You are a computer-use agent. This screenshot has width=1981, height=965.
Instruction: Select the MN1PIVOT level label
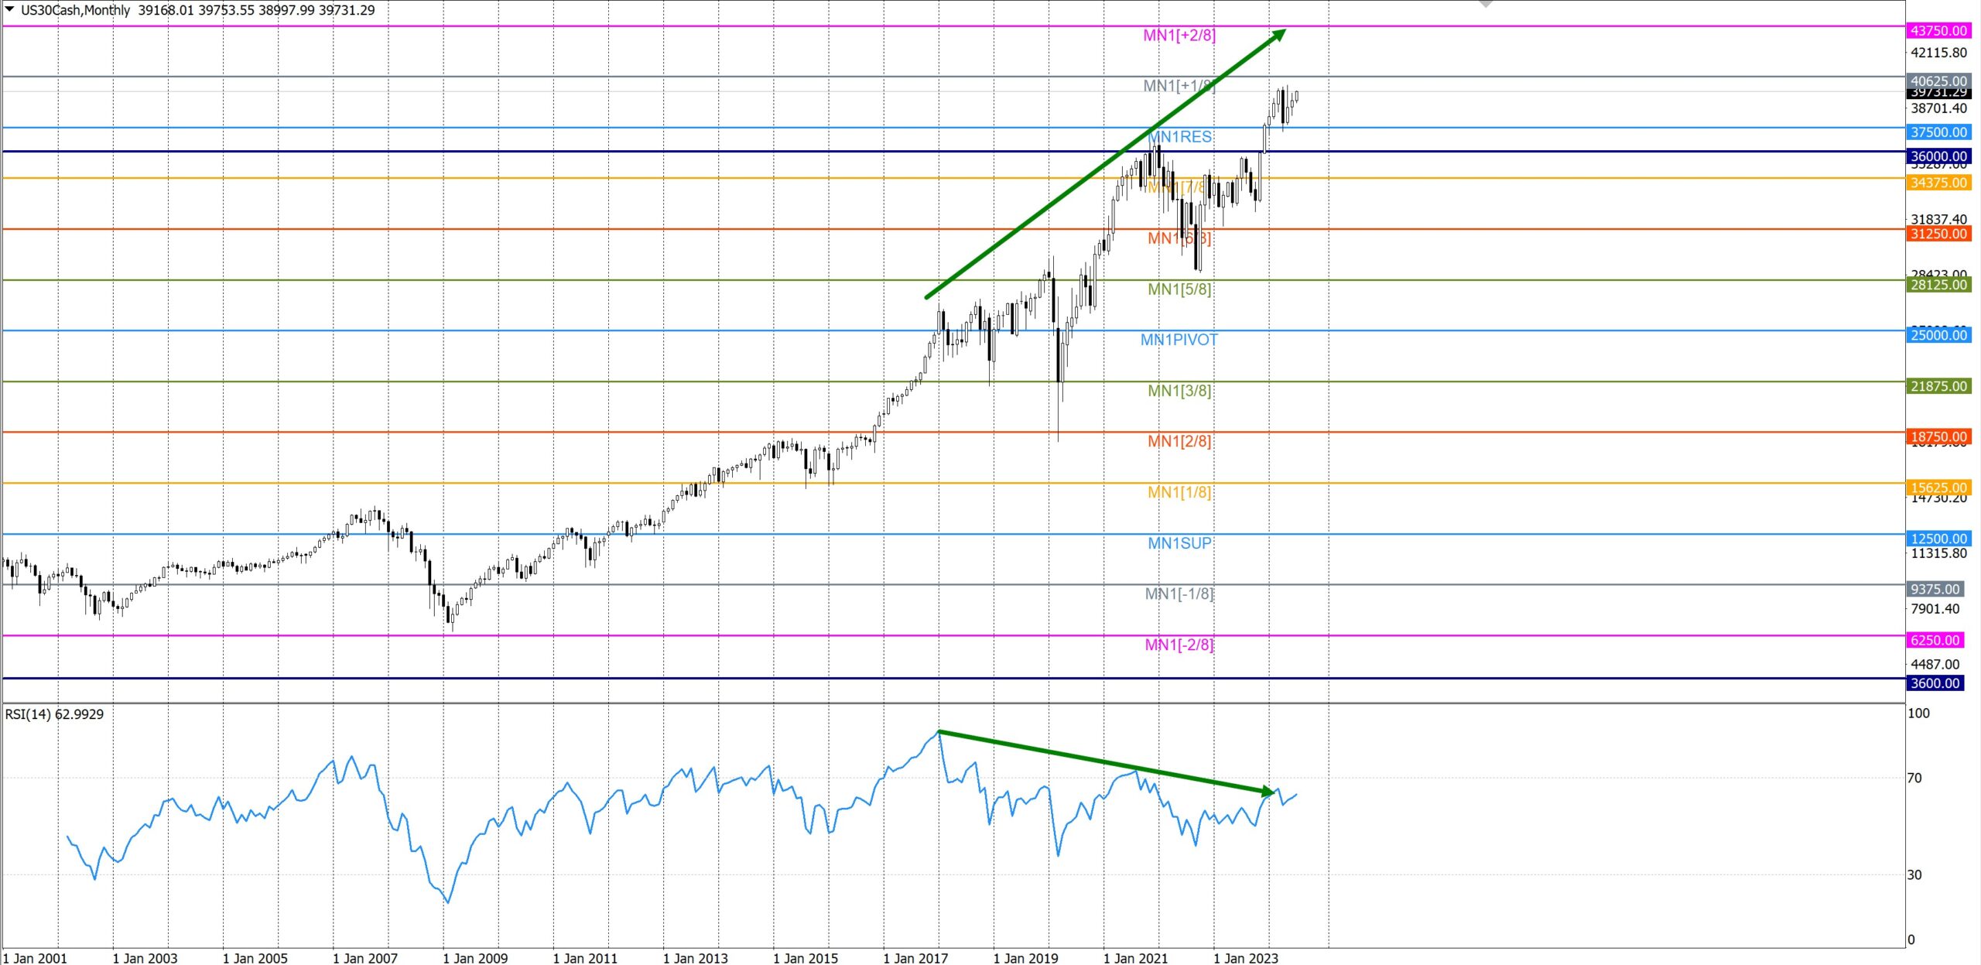(x=1179, y=340)
